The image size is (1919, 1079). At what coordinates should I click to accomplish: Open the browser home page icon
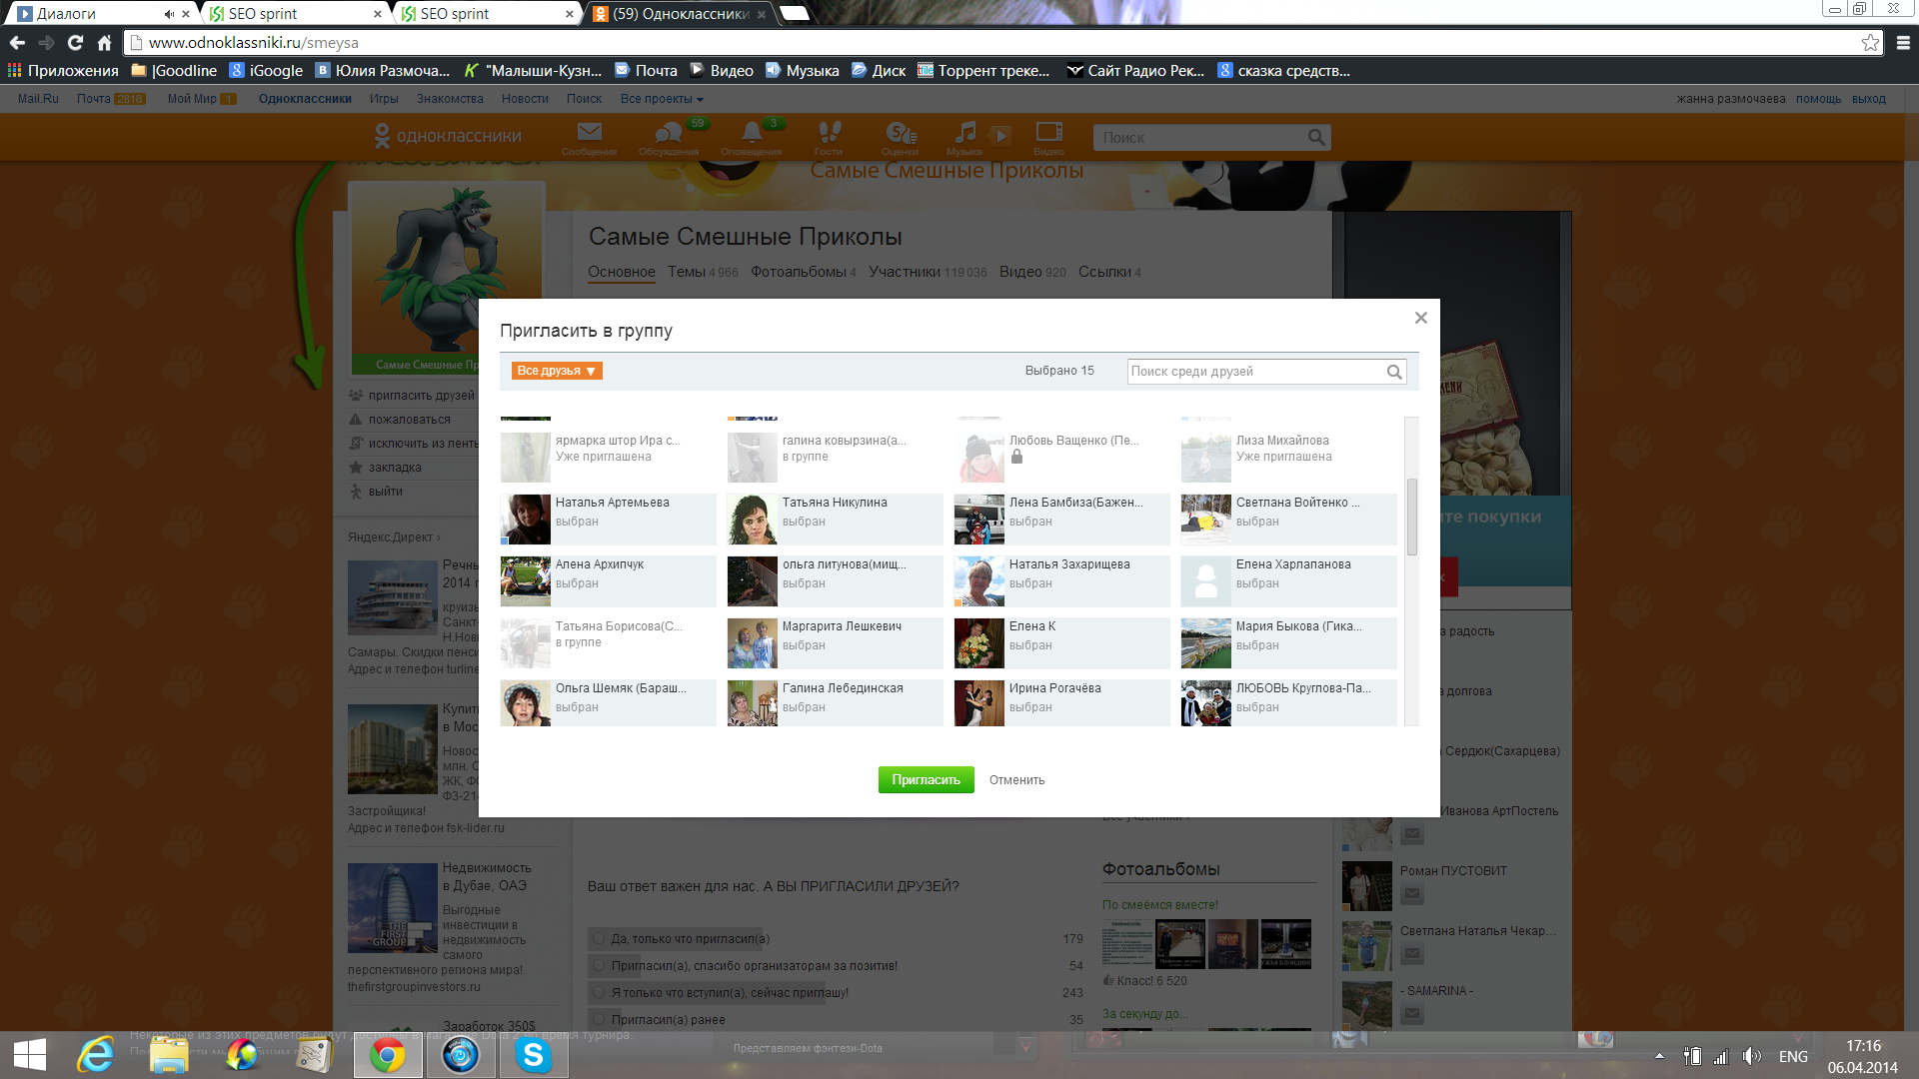[x=104, y=43]
